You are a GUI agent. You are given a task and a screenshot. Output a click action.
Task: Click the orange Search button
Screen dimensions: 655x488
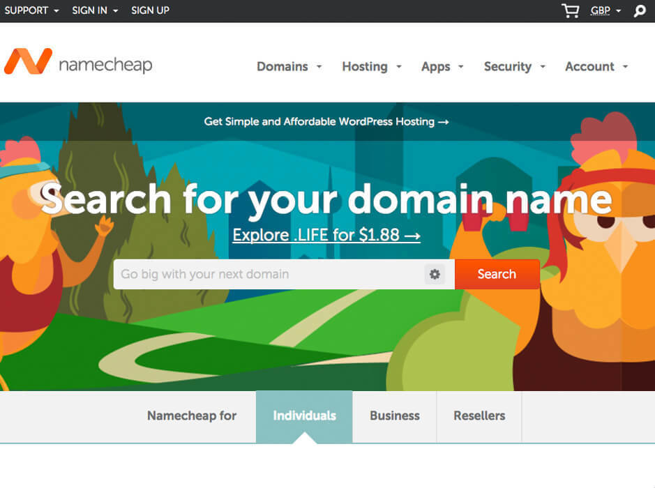click(x=497, y=274)
